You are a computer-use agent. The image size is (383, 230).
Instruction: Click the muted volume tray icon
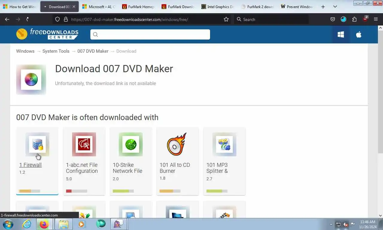[346, 224]
